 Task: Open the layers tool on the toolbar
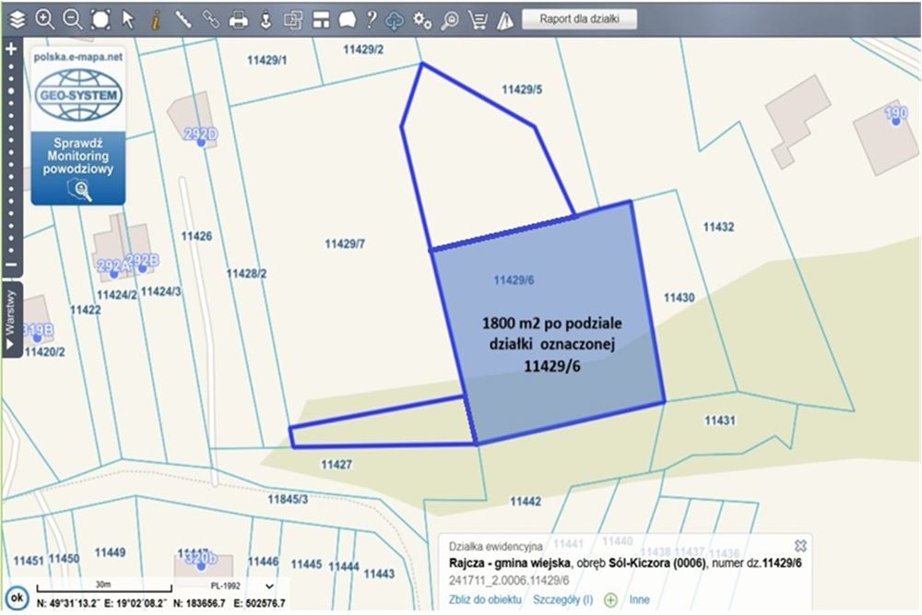(x=13, y=18)
